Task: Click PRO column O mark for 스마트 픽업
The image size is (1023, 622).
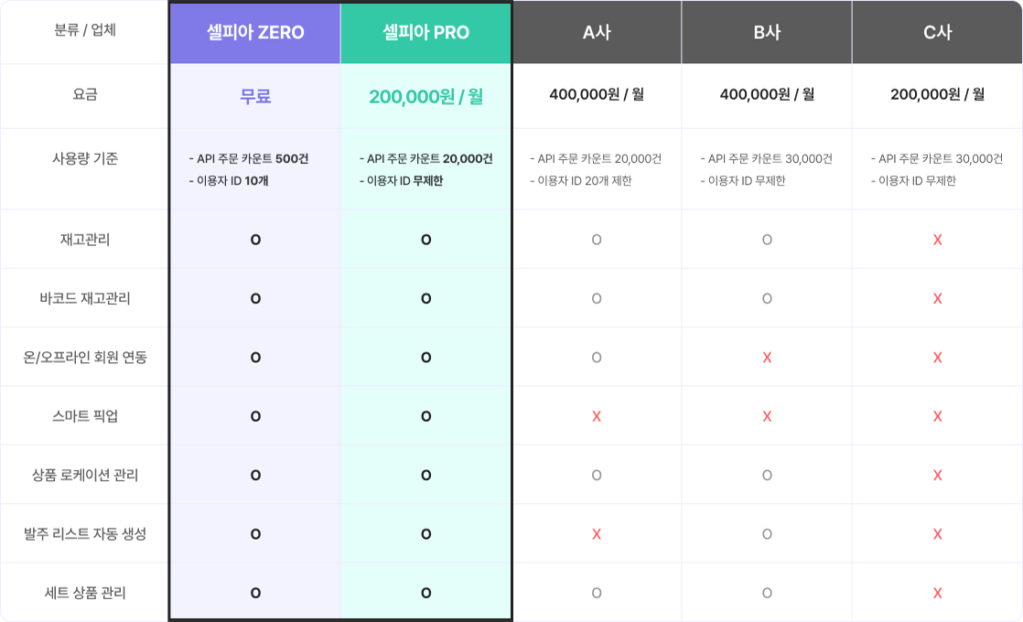Action: 425,416
